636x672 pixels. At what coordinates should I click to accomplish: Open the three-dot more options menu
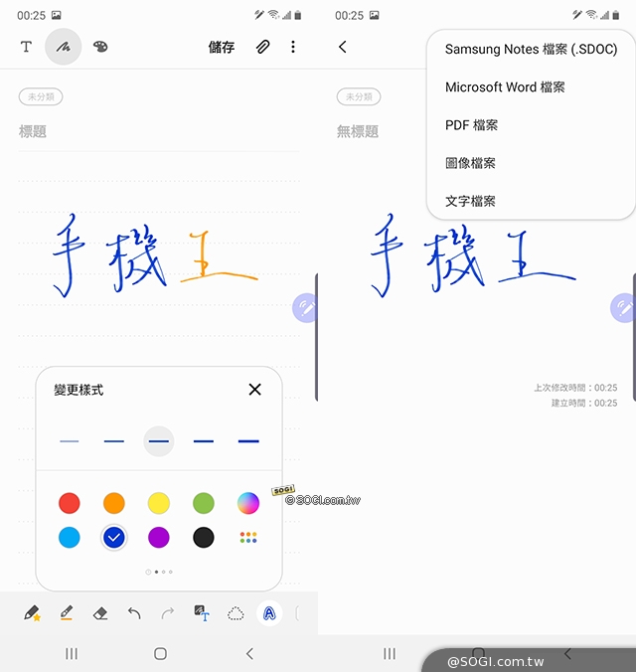(x=293, y=47)
